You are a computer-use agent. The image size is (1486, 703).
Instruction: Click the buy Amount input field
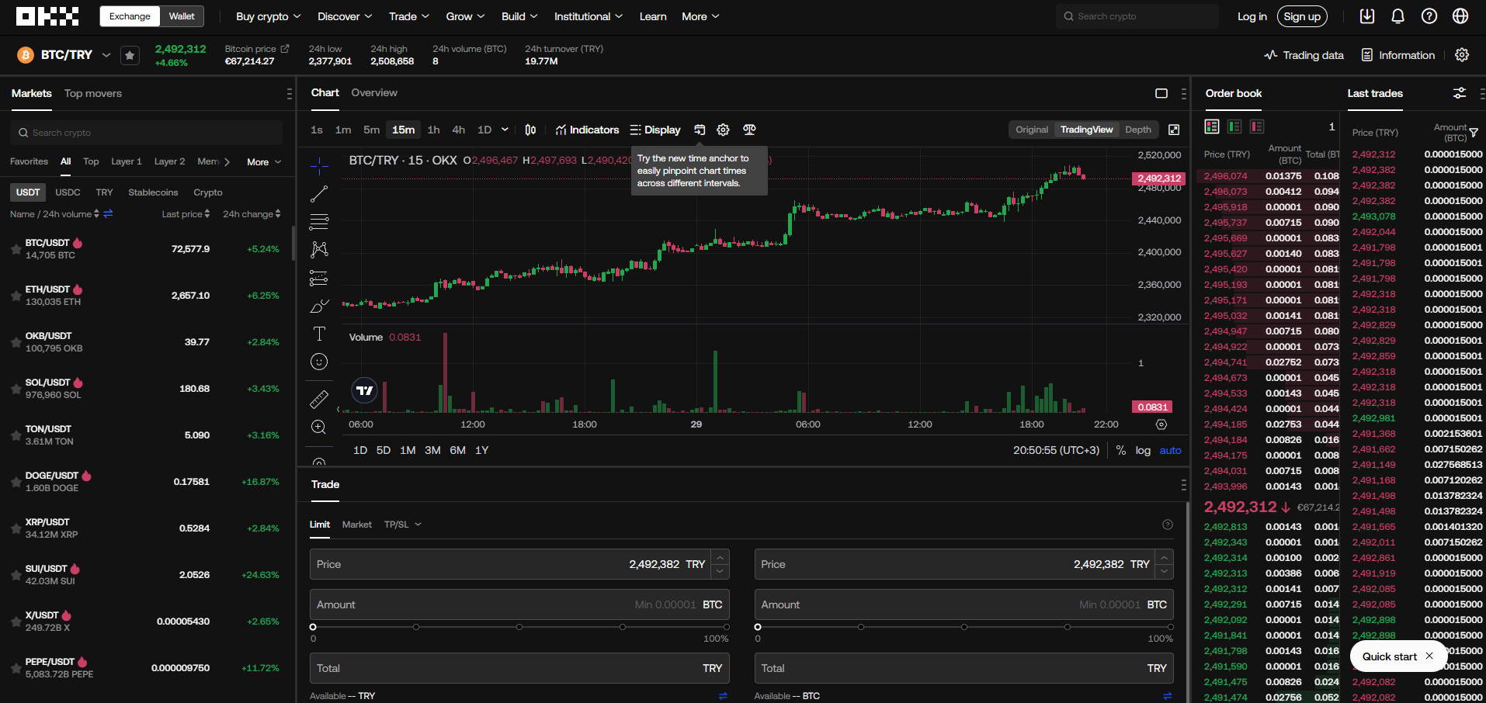(519, 604)
